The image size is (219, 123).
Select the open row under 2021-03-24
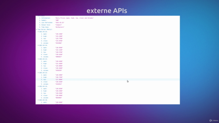pyautogui.click(x=108, y=47)
